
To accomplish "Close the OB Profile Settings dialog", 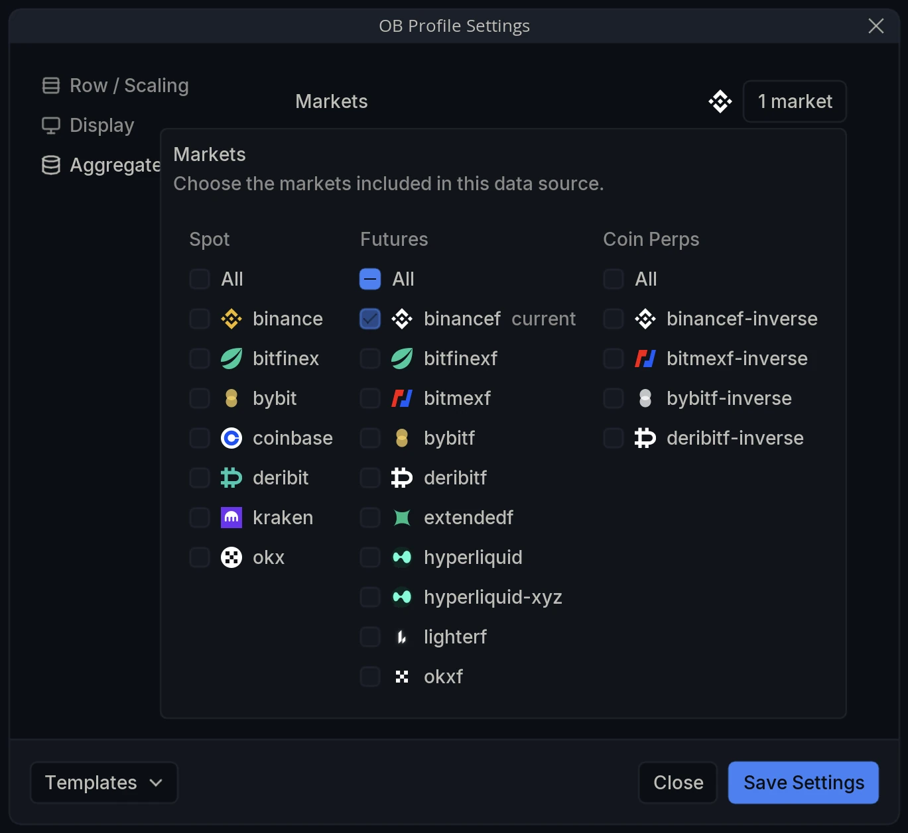I will [876, 26].
